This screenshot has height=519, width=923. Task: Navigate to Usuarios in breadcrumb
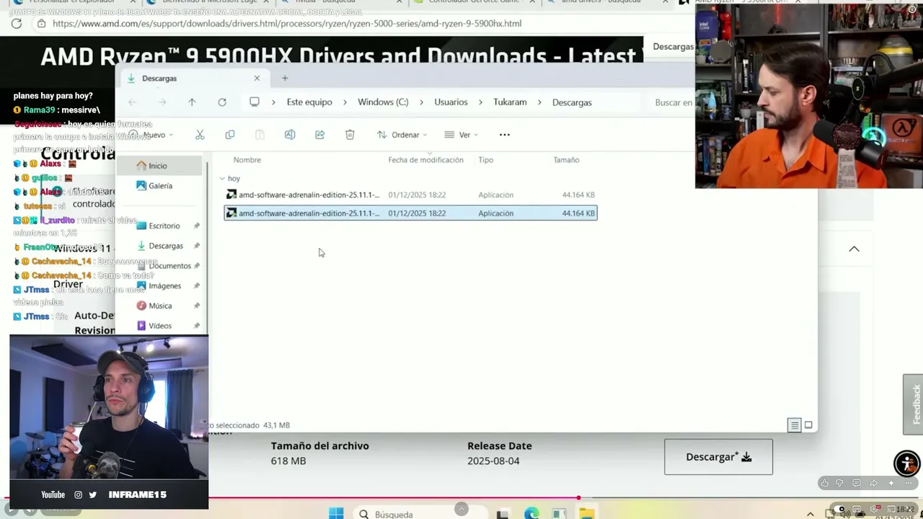tap(451, 102)
